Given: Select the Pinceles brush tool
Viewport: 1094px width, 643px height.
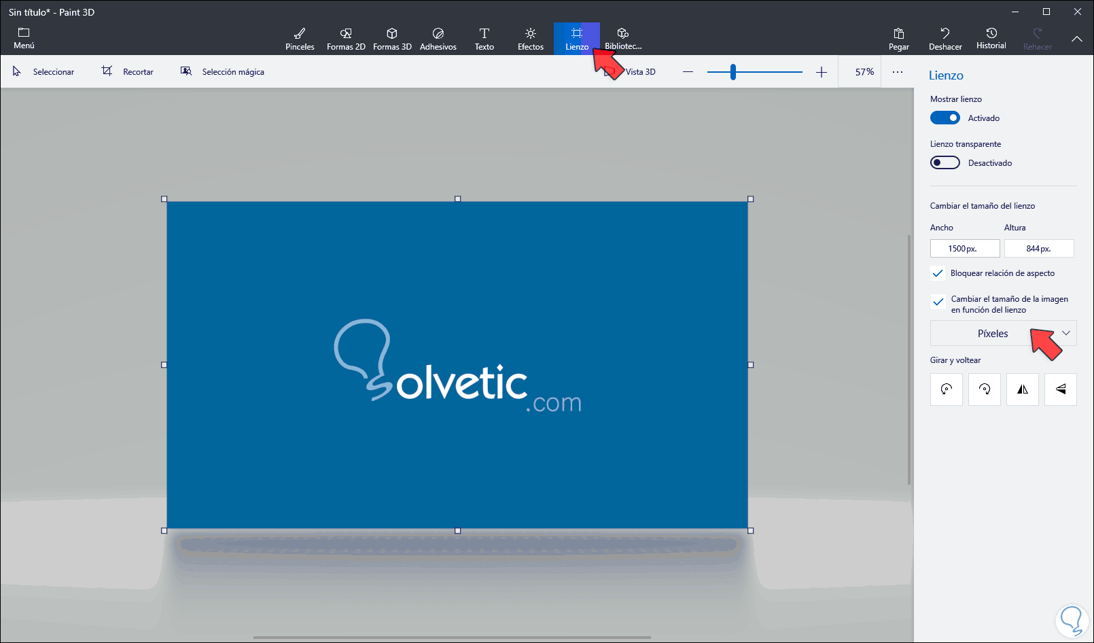Looking at the screenshot, I should tap(300, 39).
